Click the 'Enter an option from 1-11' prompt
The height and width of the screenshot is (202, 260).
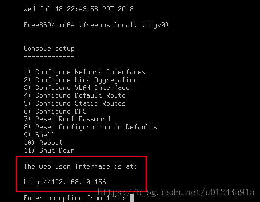pyautogui.click(x=74, y=198)
